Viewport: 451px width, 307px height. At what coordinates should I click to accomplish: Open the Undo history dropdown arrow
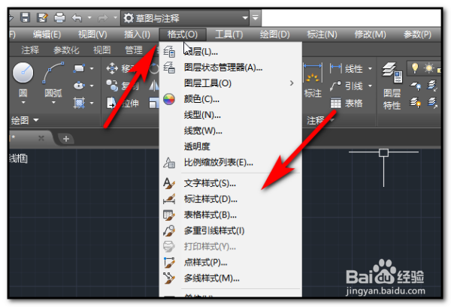coord(89,18)
